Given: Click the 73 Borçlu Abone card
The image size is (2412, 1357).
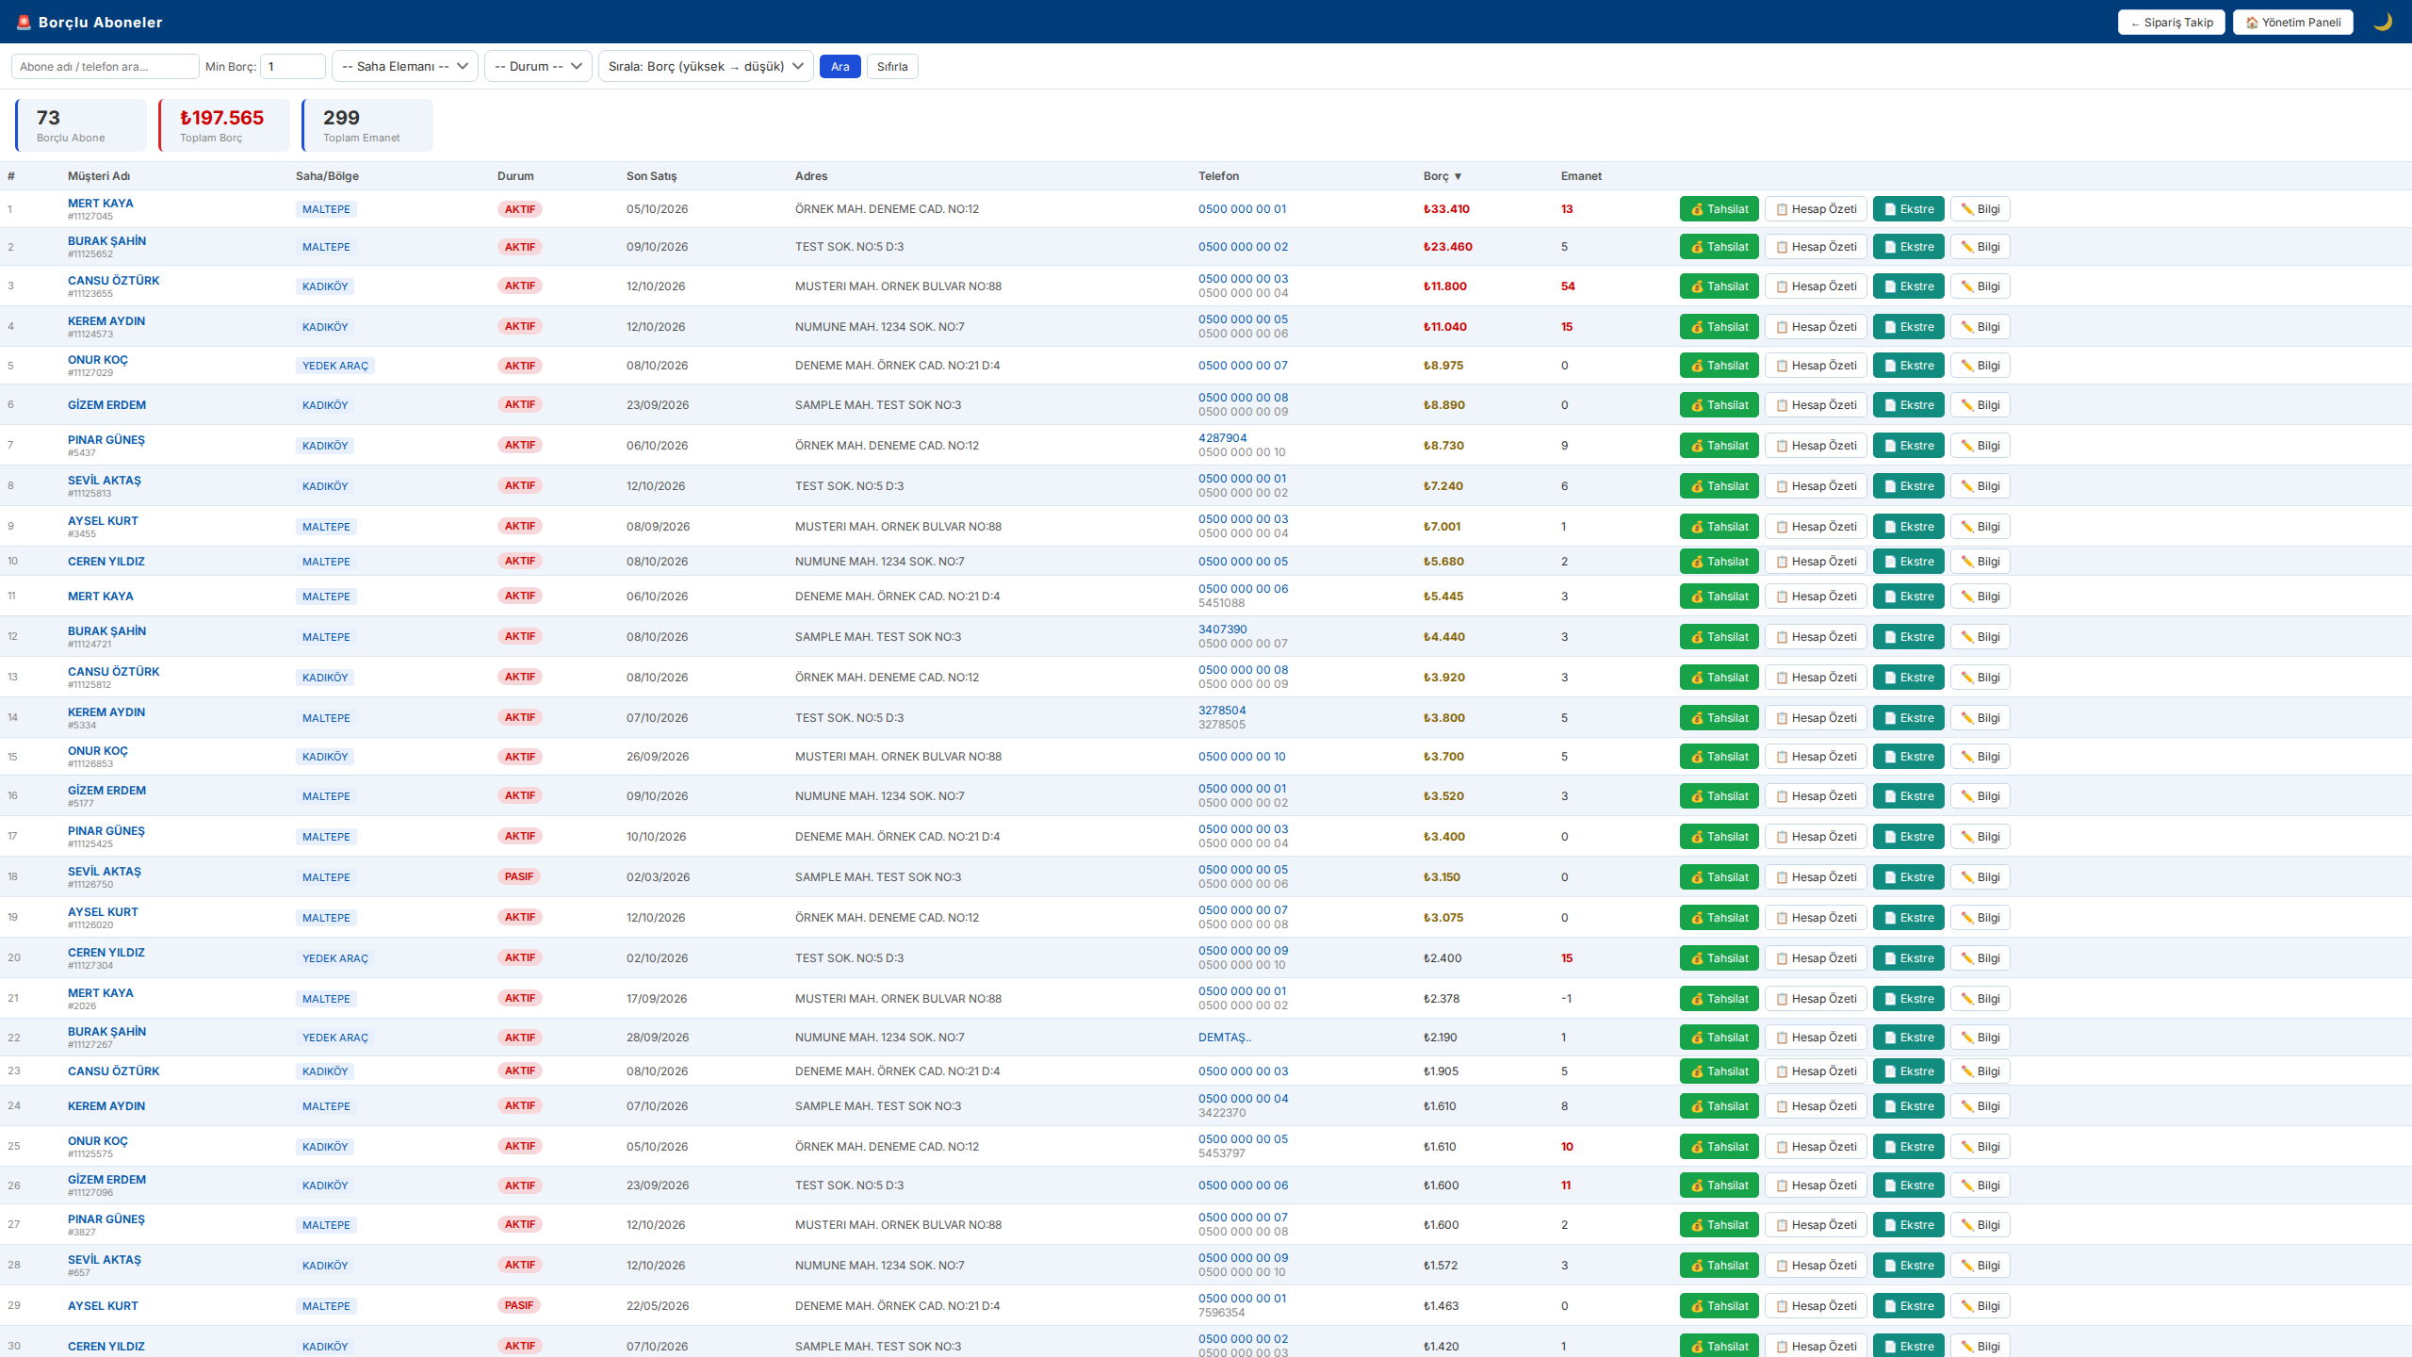Looking at the screenshot, I should point(81,125).
